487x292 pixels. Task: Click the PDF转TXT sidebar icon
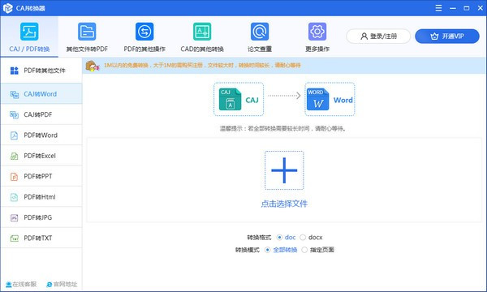click(15, 238)
